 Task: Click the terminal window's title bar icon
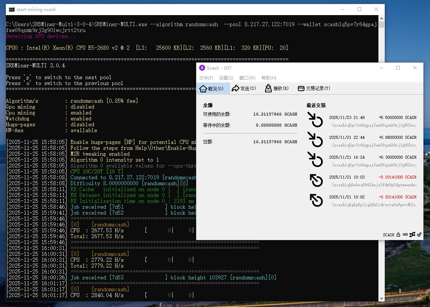(x=12, y=9)
